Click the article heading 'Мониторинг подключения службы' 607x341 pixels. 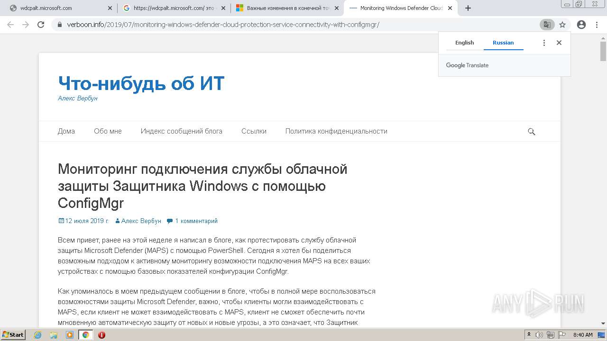(202, 186)
